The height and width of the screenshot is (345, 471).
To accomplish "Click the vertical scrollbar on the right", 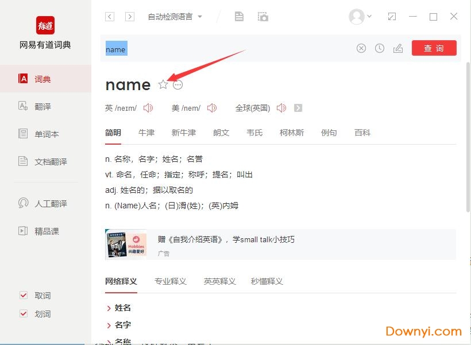I will coord(468,138).
